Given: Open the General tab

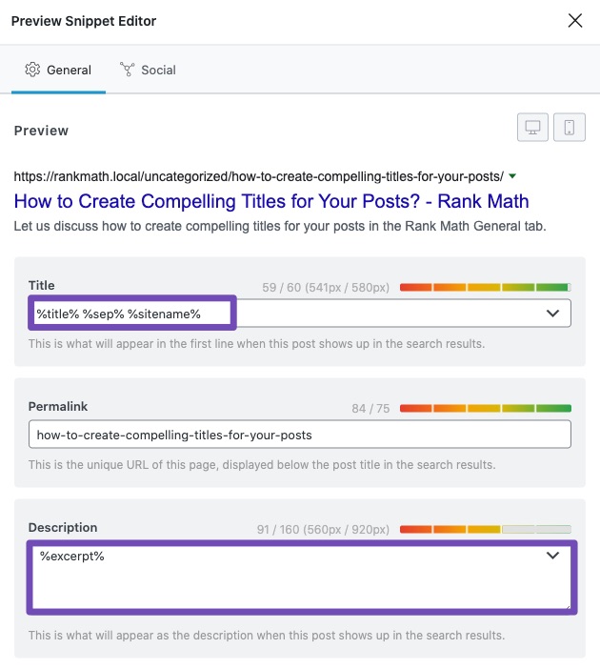Looking at the screenshot, I should [x=58, y=70].
